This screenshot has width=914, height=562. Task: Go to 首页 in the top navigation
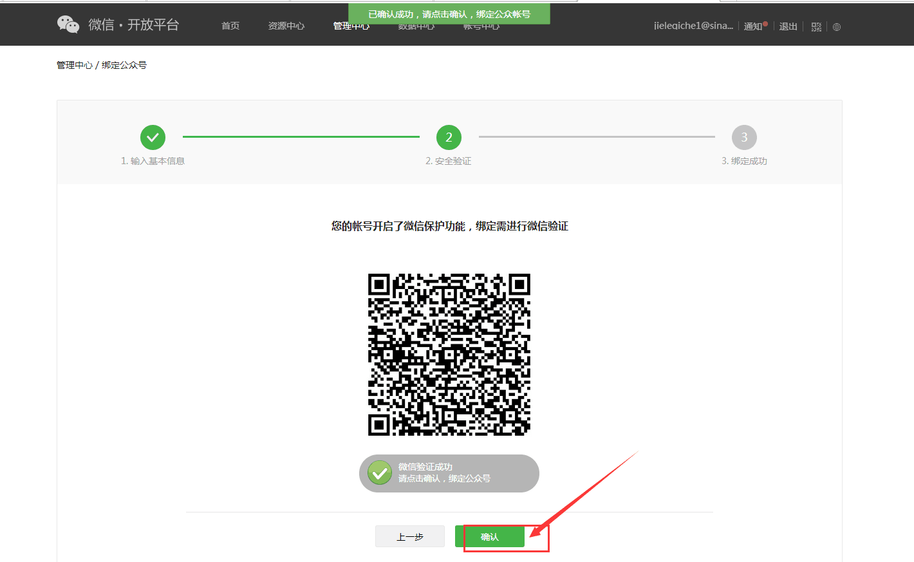[230, 26]
